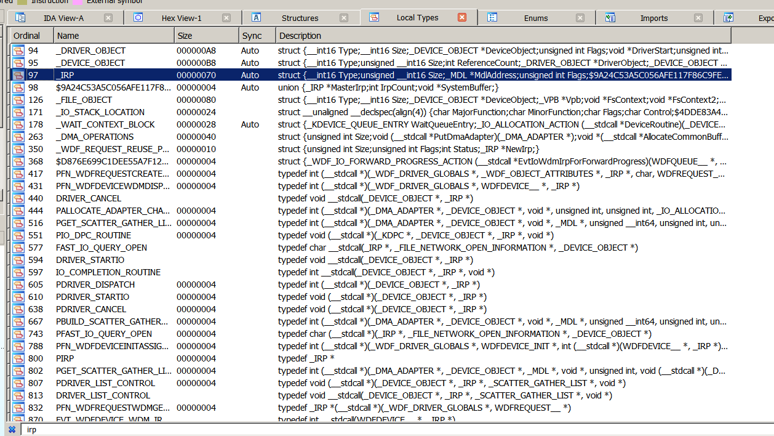Switch to the Imports tab
This screenshot has width=774, height=436.
click(653, 18)
